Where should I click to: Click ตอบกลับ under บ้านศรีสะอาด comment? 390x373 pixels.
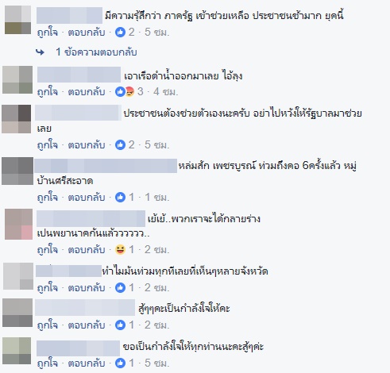(87, 198)
